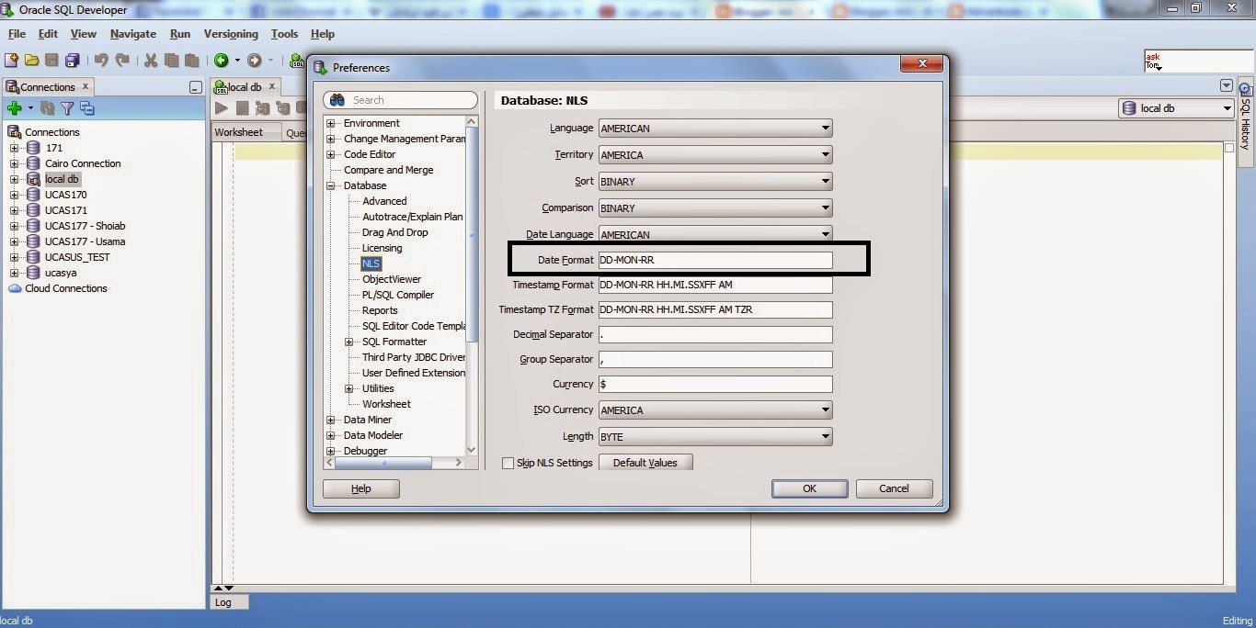This screenshot has height=628, width=1256.
Task: Switch to the local db worksheet tab
Action: point(244,86)
